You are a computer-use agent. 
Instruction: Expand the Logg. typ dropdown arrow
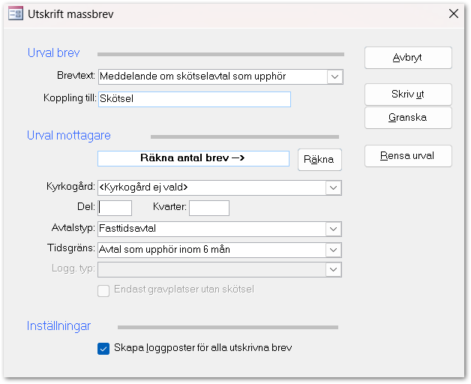point(334,270)
